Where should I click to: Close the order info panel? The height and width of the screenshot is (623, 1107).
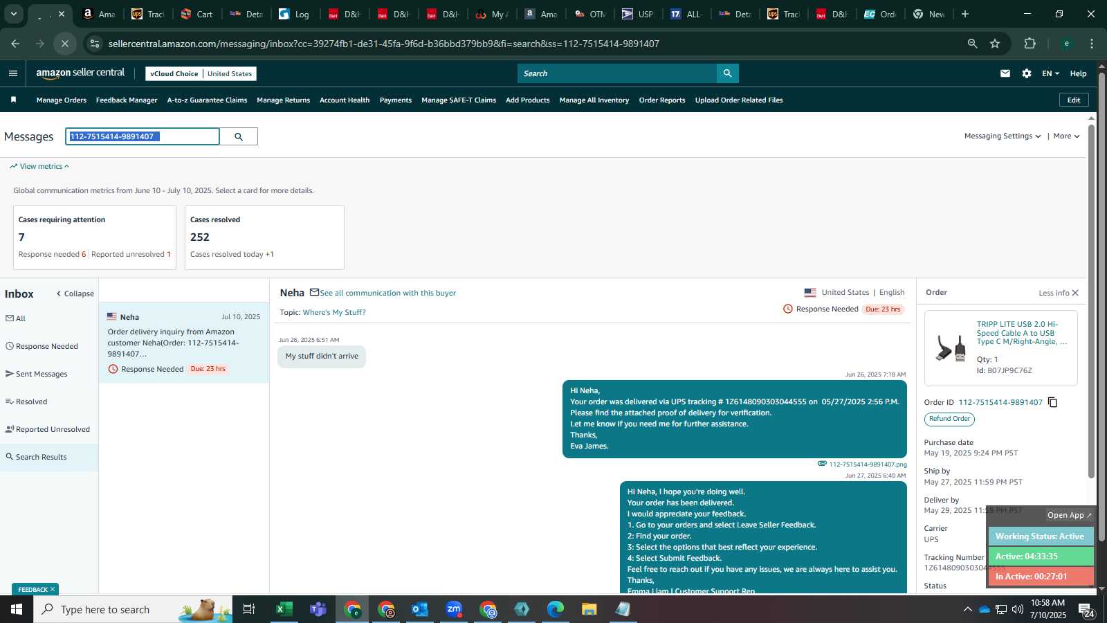pos(1075,293)
